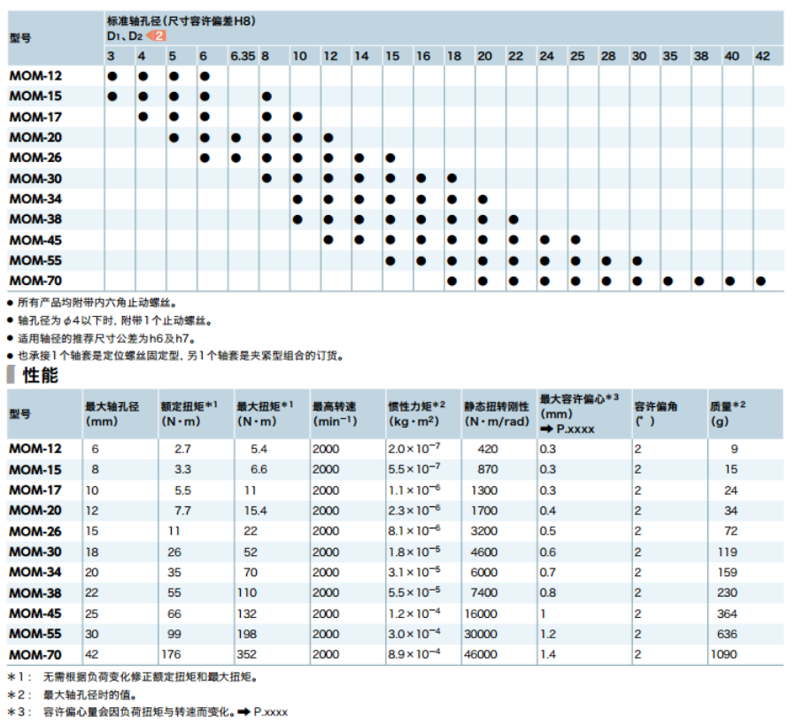Viewport: 796px width, 725px height.
Task: Select the note about 夹紧型组合的订货
Action: coord(181,356)
